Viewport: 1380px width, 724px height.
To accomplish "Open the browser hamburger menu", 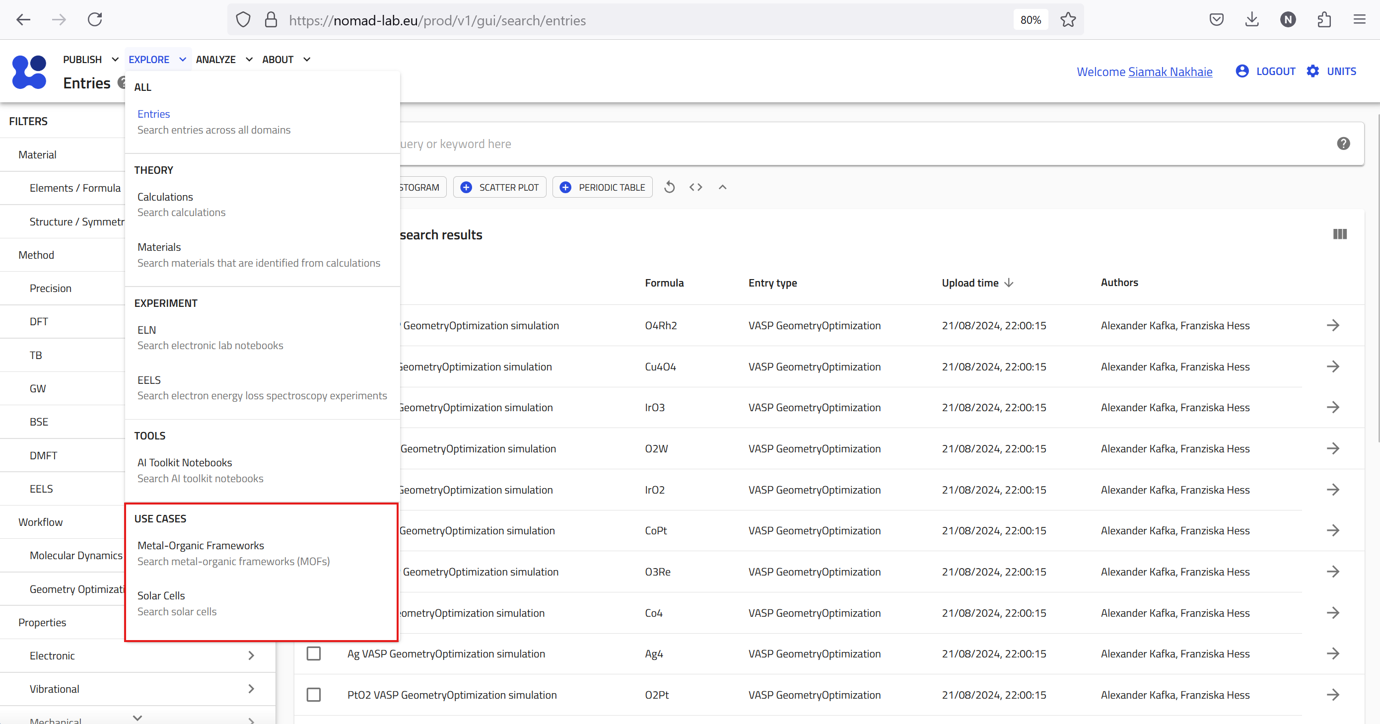I will coord(1359,20).
